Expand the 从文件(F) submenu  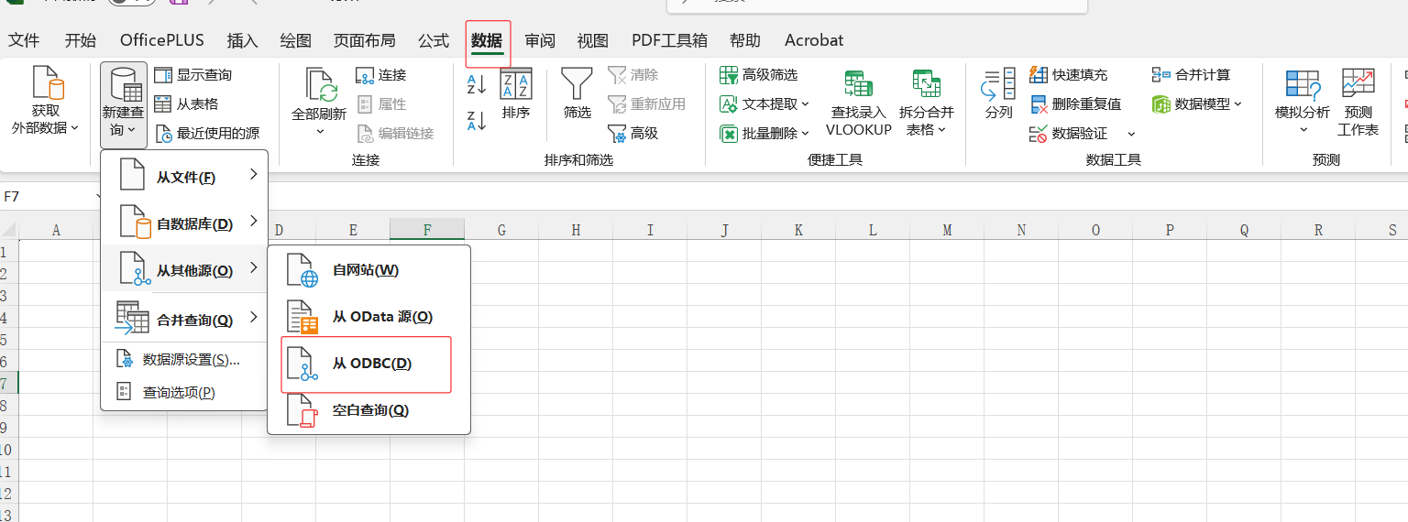184,174
